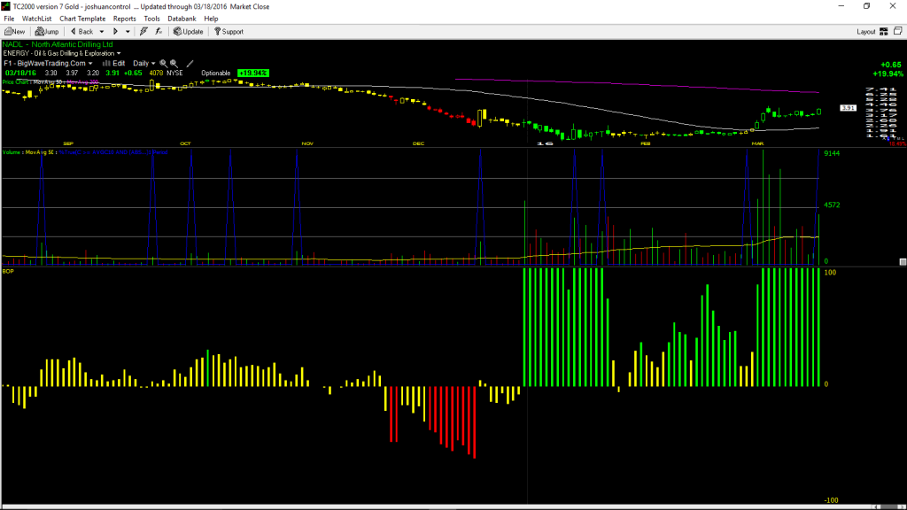Open the fx formula icon
Screen dimensions: 907x510
coord(159,32)
